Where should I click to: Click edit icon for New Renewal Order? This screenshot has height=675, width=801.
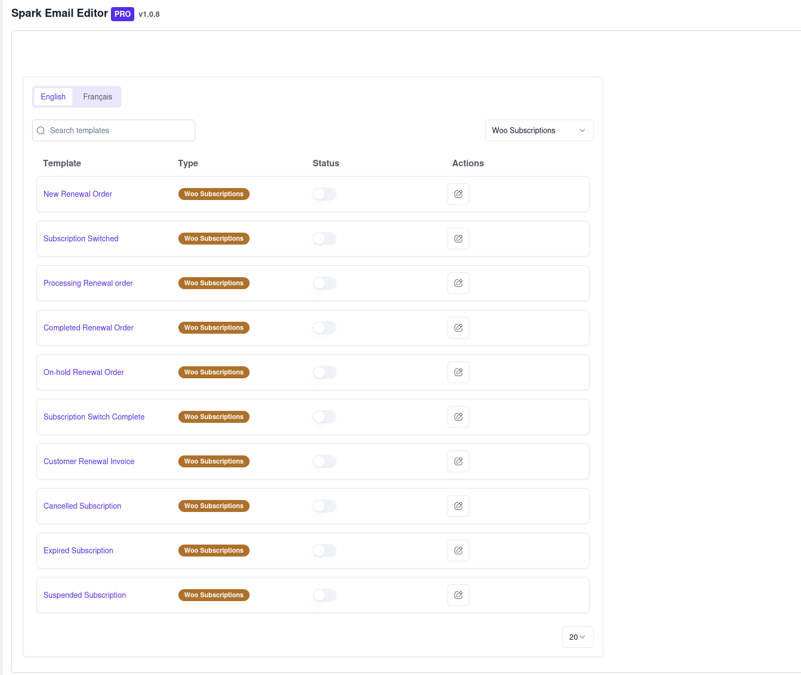click(458, 194)
